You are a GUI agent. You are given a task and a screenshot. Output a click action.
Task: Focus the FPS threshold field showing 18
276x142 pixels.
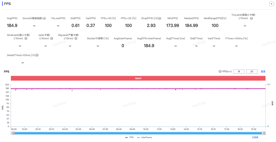(239, 72)
